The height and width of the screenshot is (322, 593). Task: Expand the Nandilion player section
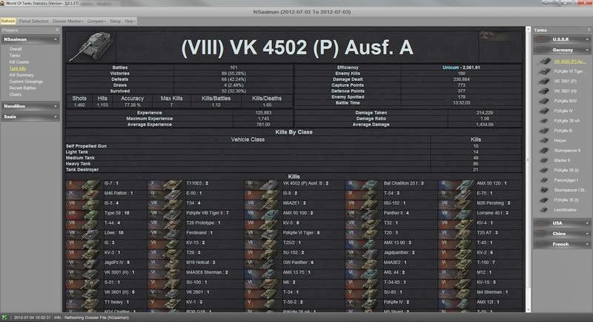point(55,106)
